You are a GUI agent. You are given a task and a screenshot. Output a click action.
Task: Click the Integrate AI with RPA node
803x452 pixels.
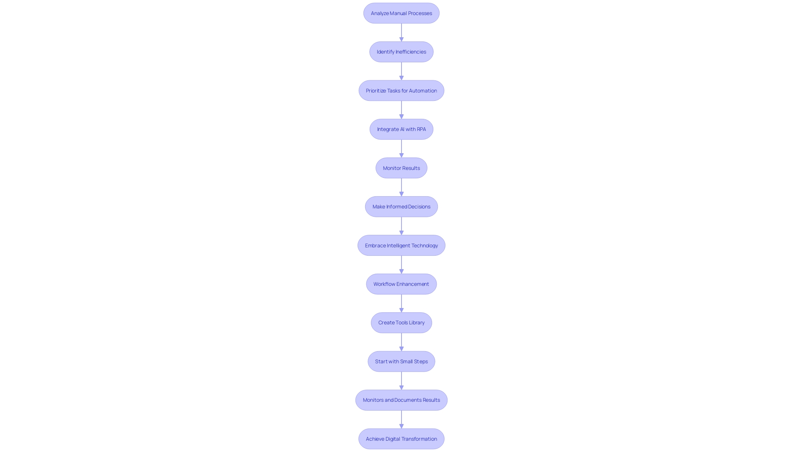click(x=401, y=128)
